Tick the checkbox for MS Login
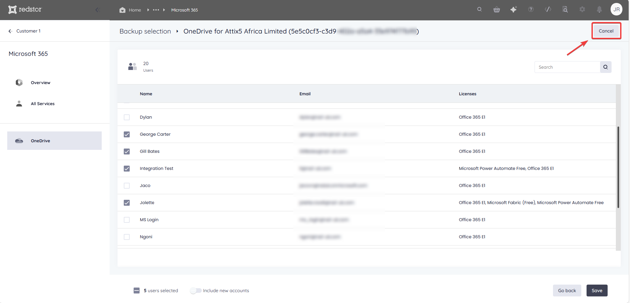Screen dimensions: 630x303 click(x=127, y=220)
